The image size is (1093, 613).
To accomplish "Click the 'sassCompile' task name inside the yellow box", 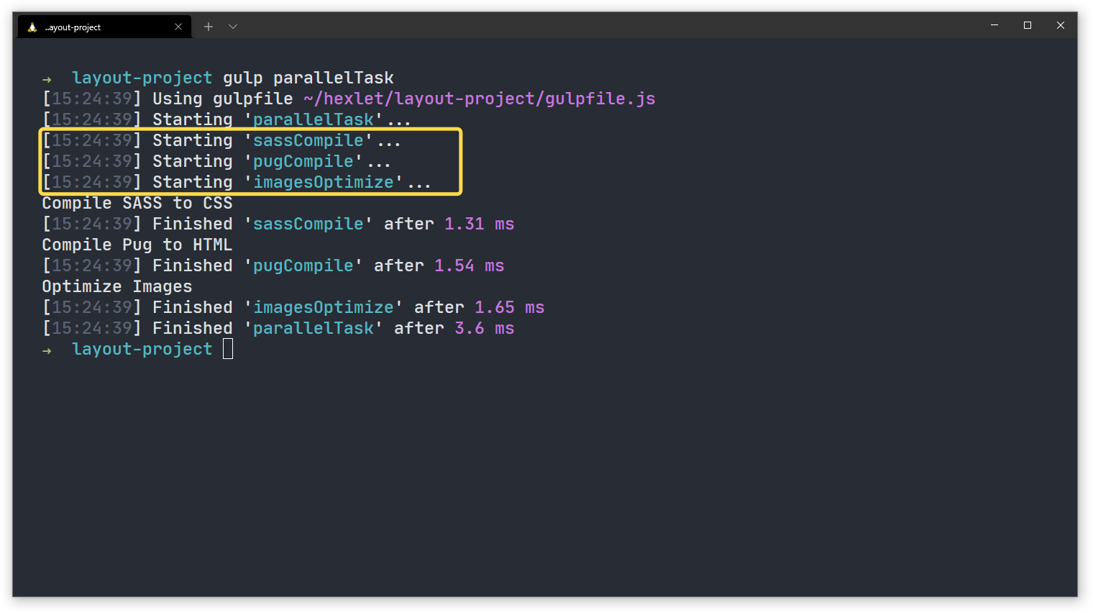I will tap(308, 140).
